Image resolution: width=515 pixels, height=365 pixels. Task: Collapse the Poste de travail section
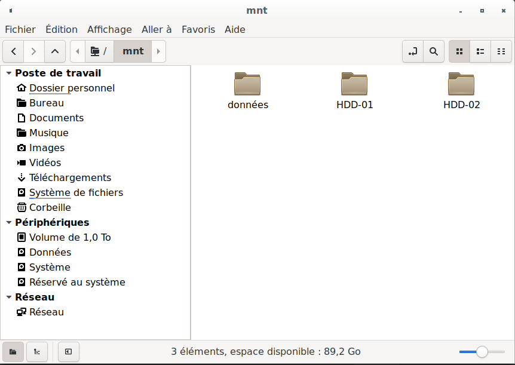tap(9, 73)
